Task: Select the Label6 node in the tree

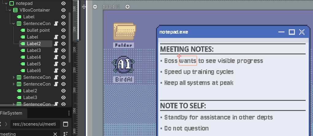Action: click(34, 71)
